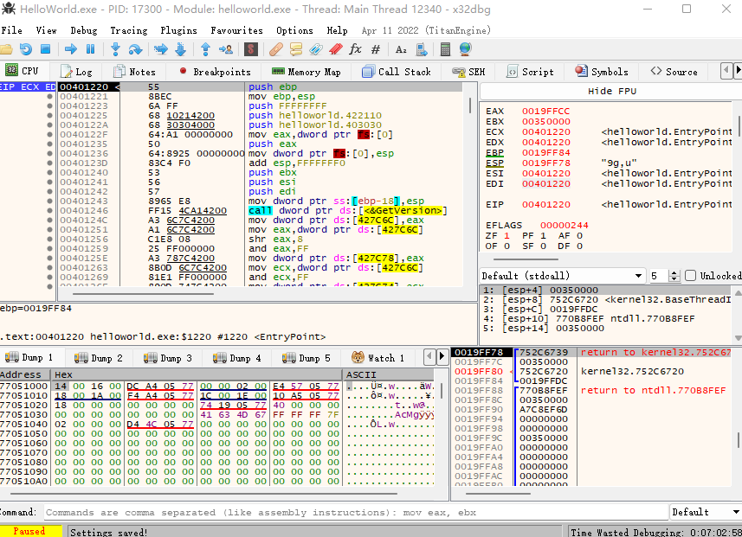Execute till return toolbar icon
Image resolution: width=742 pixels, height=537 pixels.
[205, 49]
